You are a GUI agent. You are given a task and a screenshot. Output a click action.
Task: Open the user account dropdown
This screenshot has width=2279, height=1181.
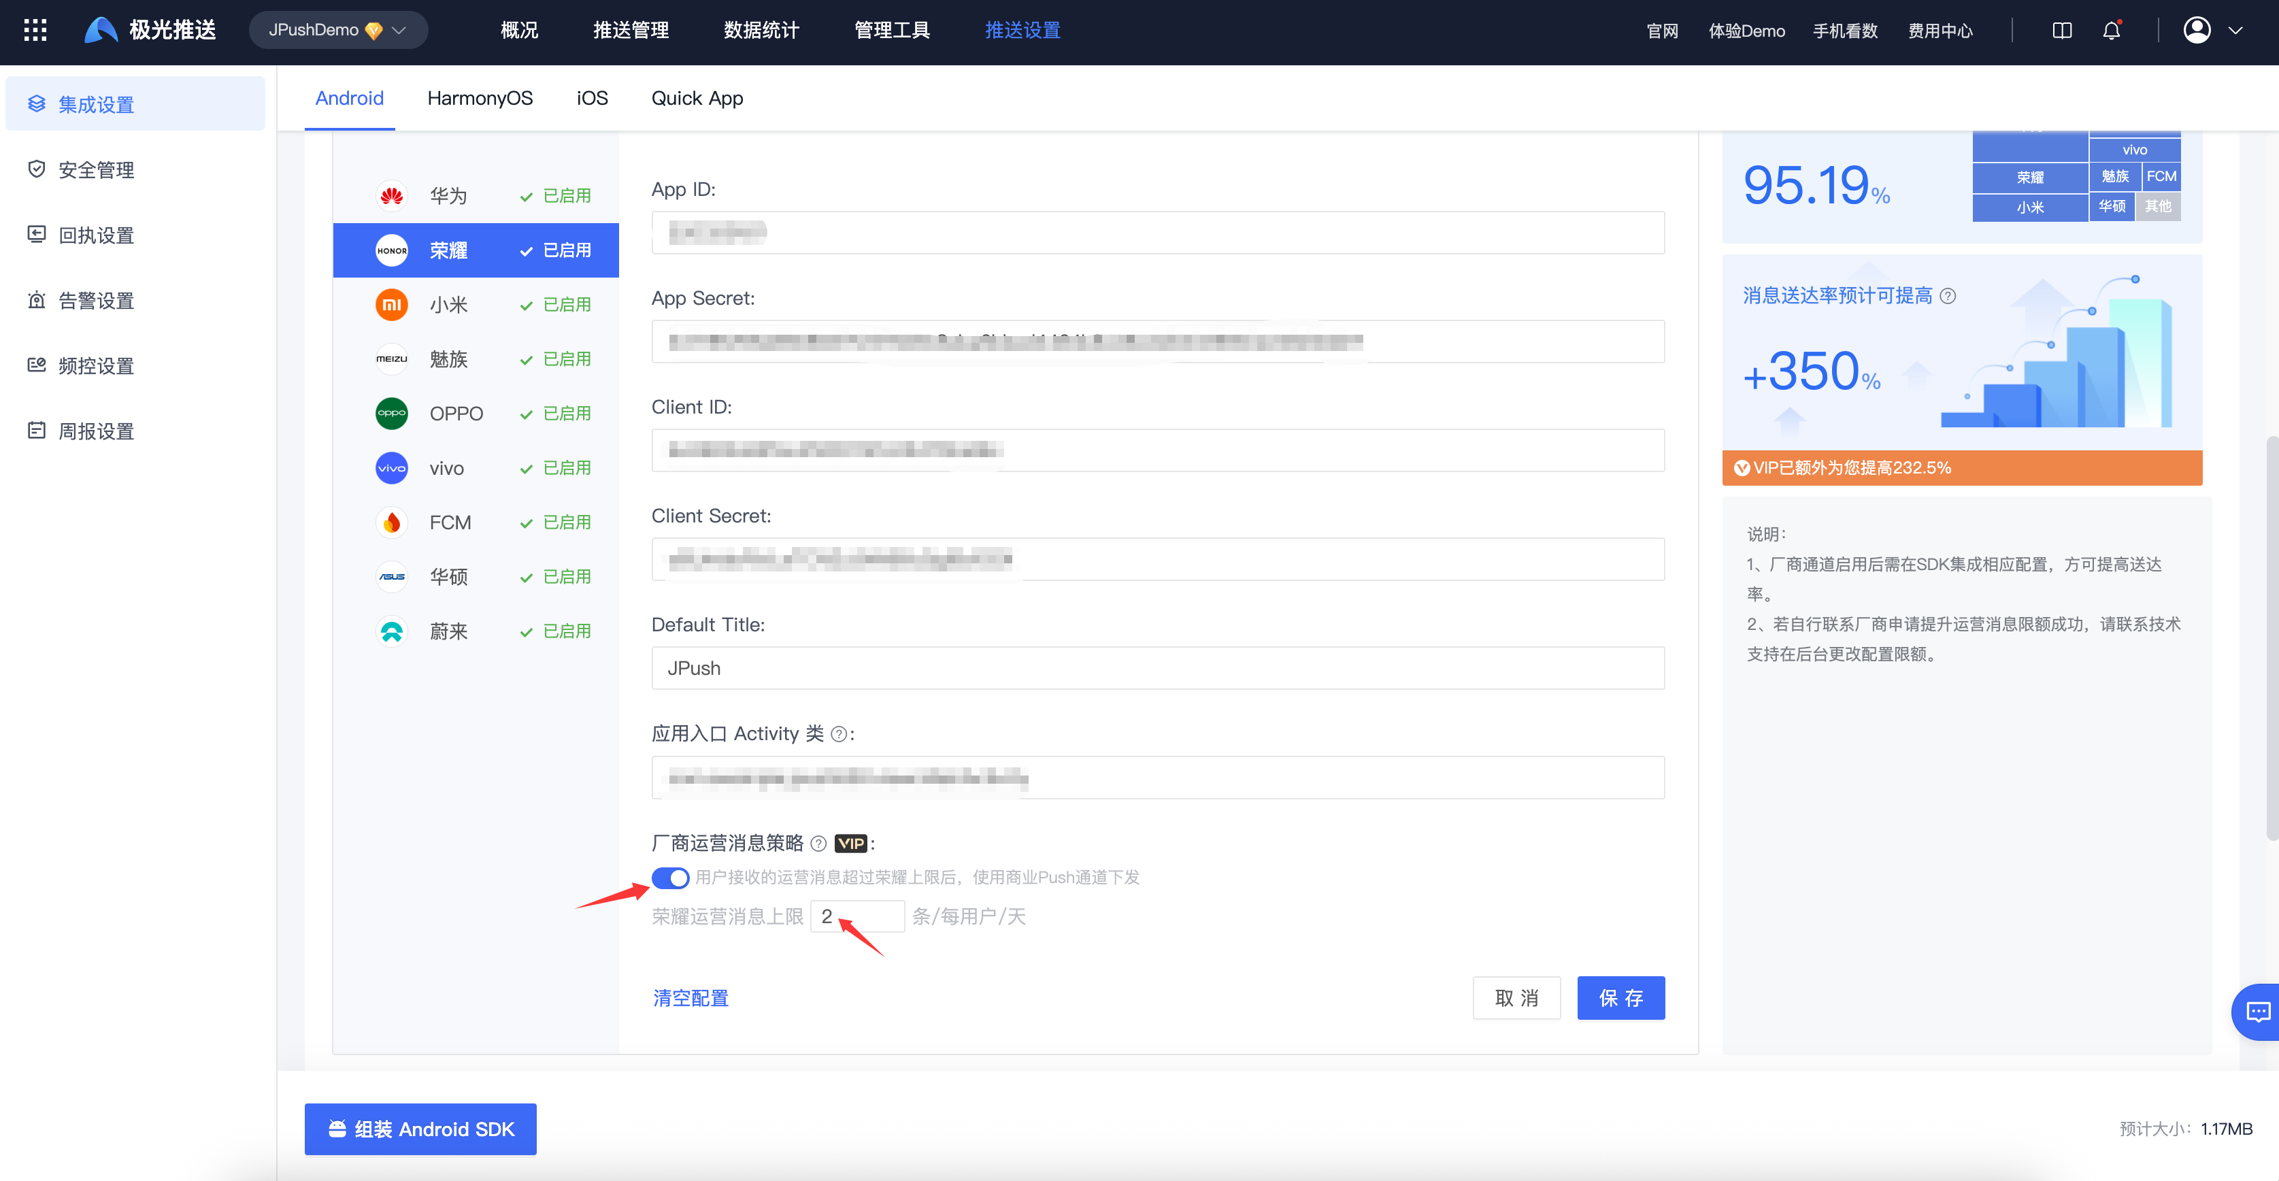coord(2212,30)
